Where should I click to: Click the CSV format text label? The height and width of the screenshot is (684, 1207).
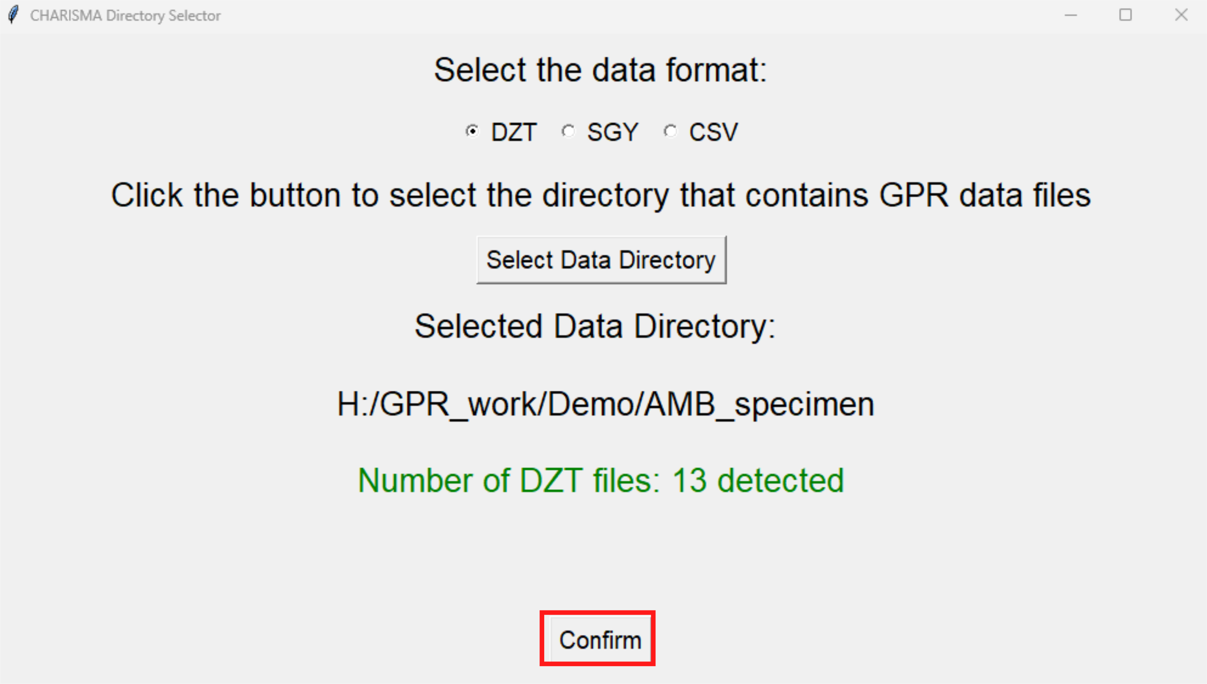pos(713,132)
